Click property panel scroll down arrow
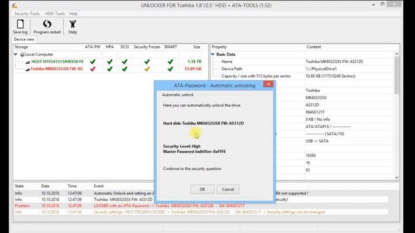Screen dimensions: 415x233 [x=396, y=177]
